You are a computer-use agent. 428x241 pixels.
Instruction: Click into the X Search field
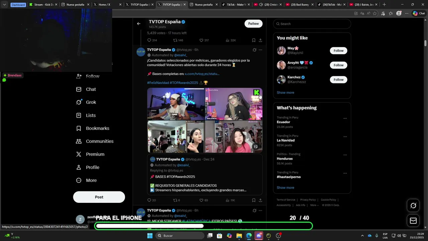tap(312, 24)
